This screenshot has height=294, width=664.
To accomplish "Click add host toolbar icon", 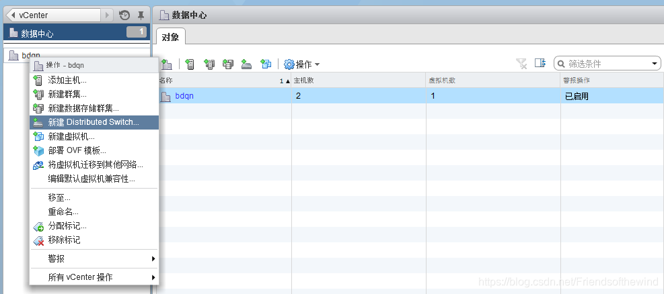I will (190, 64).
